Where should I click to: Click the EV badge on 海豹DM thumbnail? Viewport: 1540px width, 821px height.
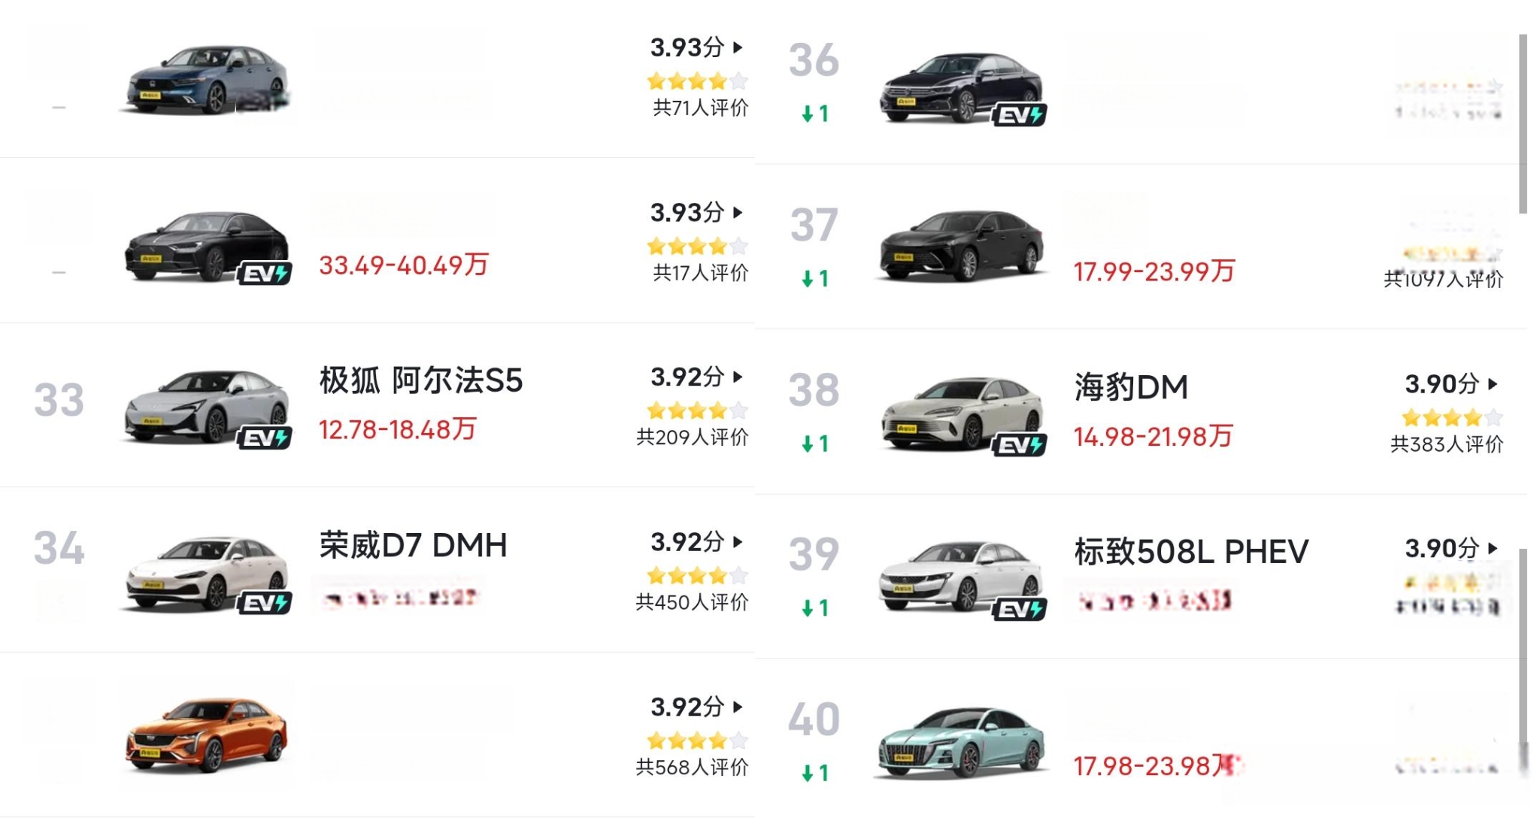(1019, 445)
